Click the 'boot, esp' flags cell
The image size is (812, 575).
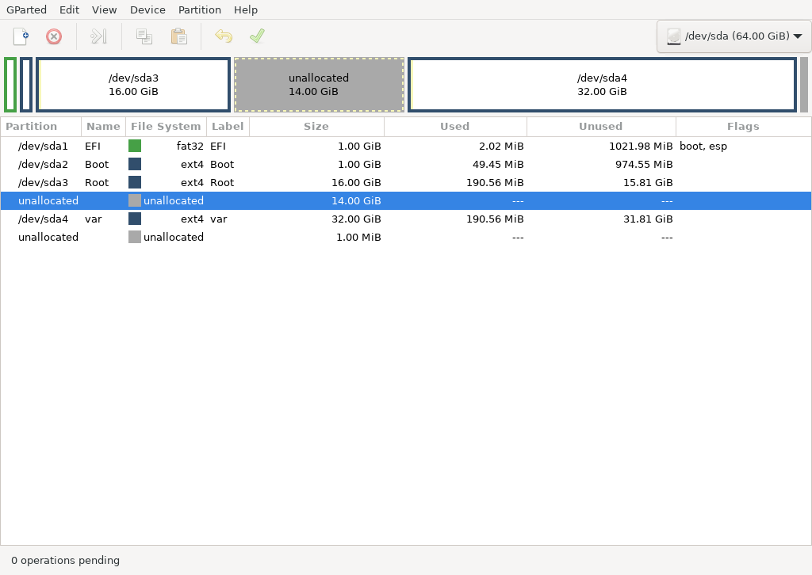tap(703, 147)
